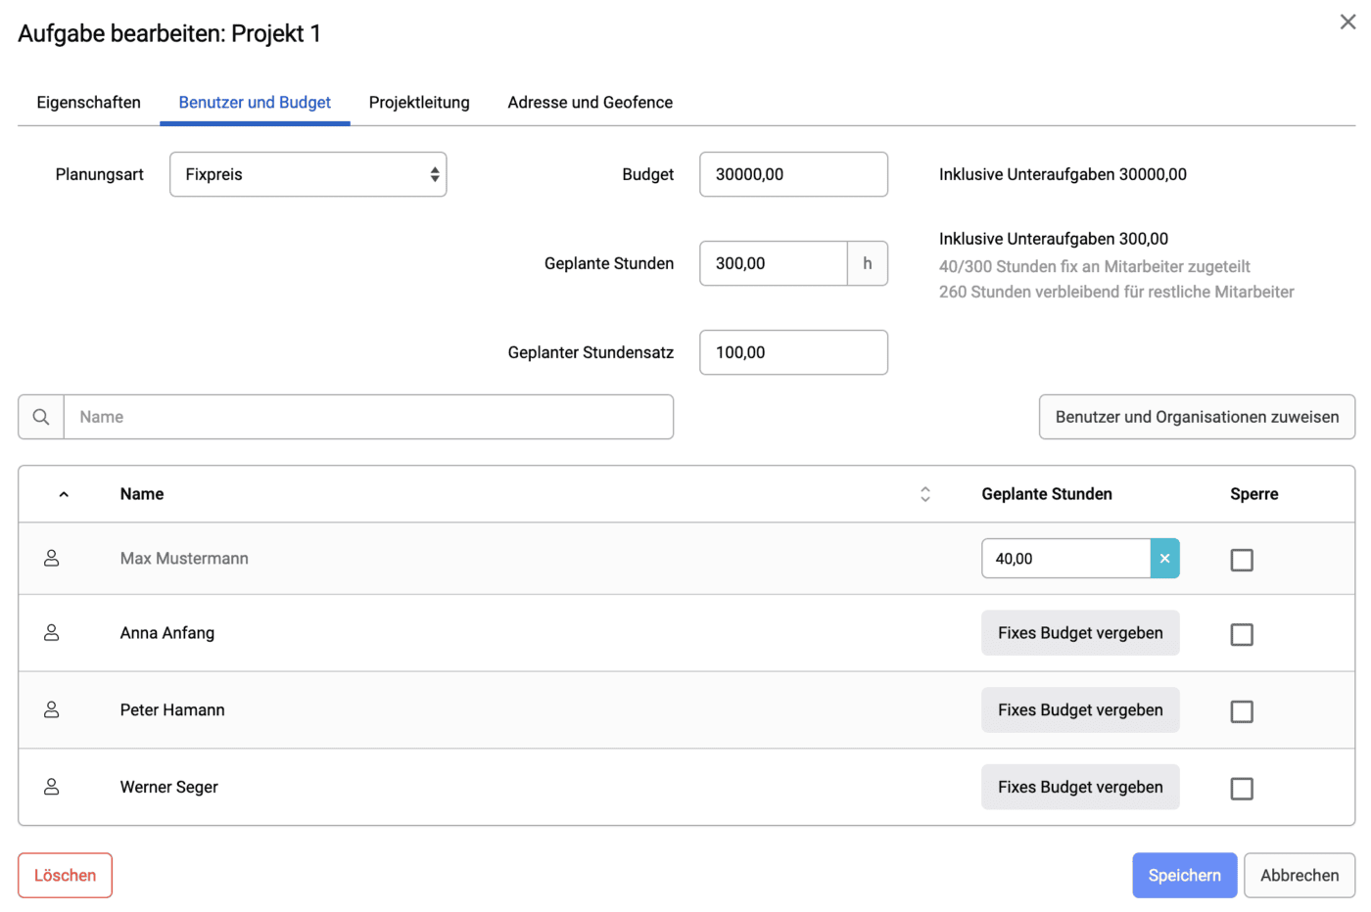Click '40/300 Stunden fix' info text
The height and width of the screenshot is (912, 1371).
[x=1095, y=266]
